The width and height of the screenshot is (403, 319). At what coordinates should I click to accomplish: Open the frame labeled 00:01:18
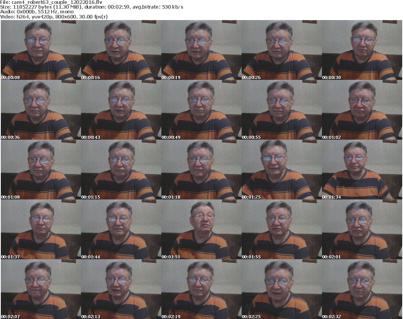pos(201,170)
